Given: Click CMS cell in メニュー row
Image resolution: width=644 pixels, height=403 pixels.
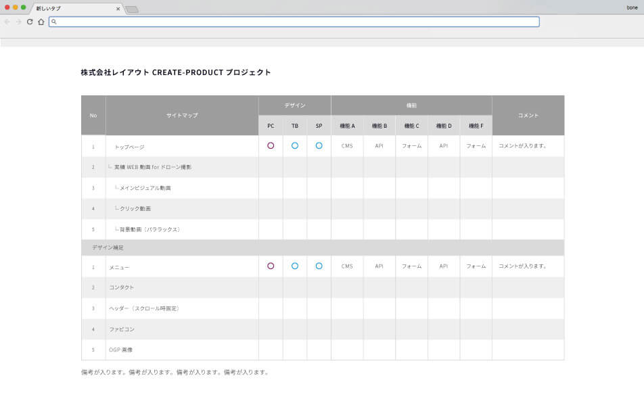Looking at the screenshot, I should click(x=347, y=266).
